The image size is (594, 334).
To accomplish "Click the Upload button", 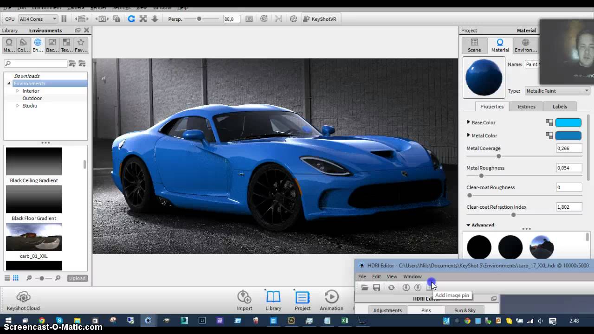I will coord(77,278).
